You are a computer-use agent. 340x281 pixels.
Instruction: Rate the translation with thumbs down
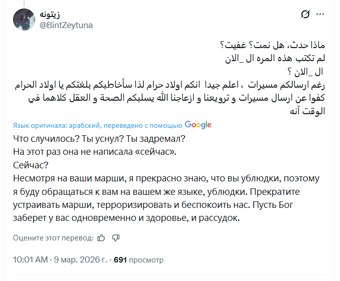point(115,237)
